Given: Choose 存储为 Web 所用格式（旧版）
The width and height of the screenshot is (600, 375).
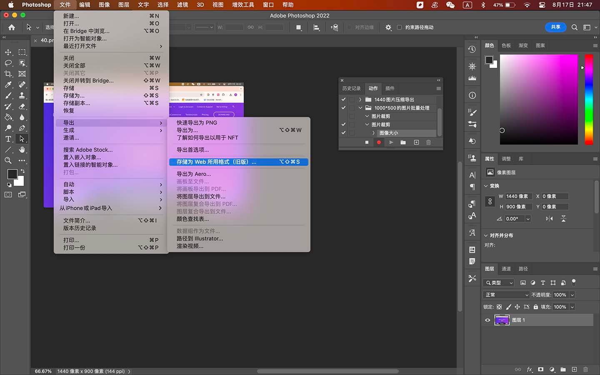Looking at the screenshot, I should point(239,162).
